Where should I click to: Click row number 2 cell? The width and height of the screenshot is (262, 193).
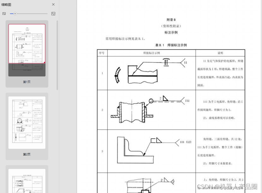tap(102, 110)
